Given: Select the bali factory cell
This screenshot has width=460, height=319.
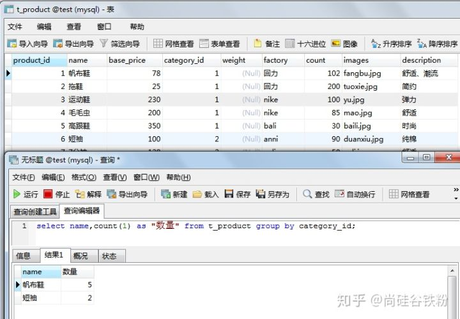Looking at the screenshot, I should (283, 125).
